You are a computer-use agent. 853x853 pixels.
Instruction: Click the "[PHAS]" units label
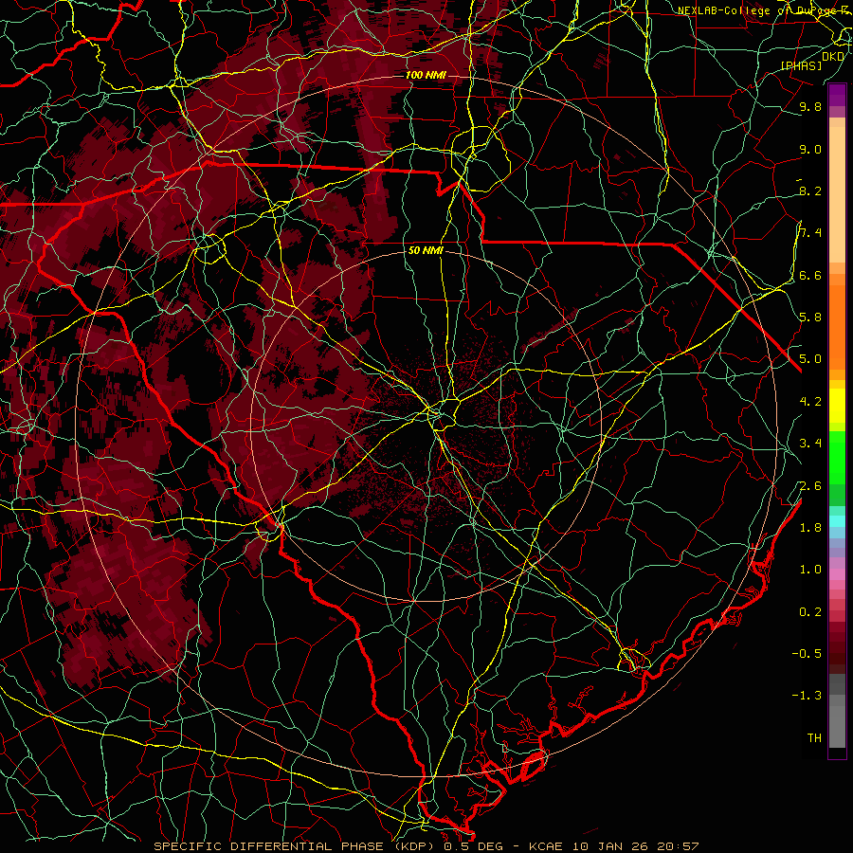[x=801, y=65]
